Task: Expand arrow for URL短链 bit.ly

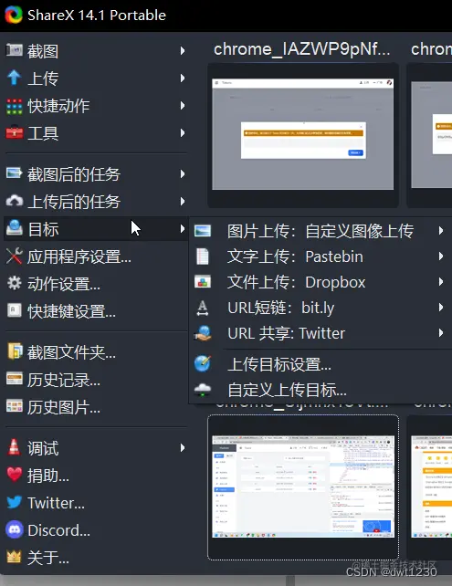Action: click(x=441, y=308)
